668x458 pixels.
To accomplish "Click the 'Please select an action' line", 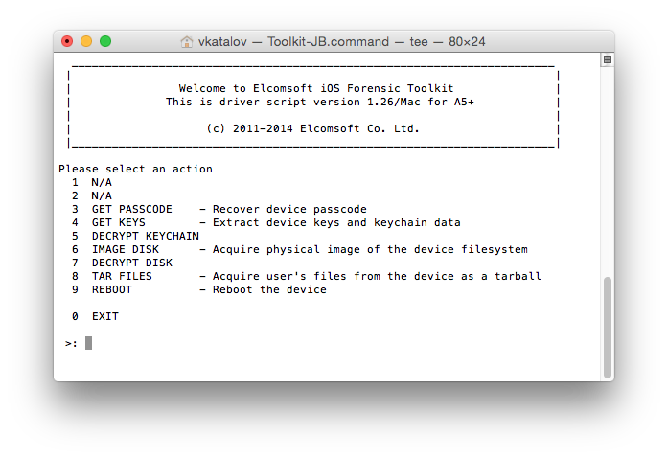I will click(x=135, y=169).
